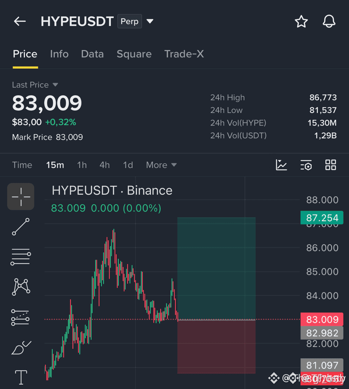
Task: Select the crosshair cursor tool
Action: point(21,197)
